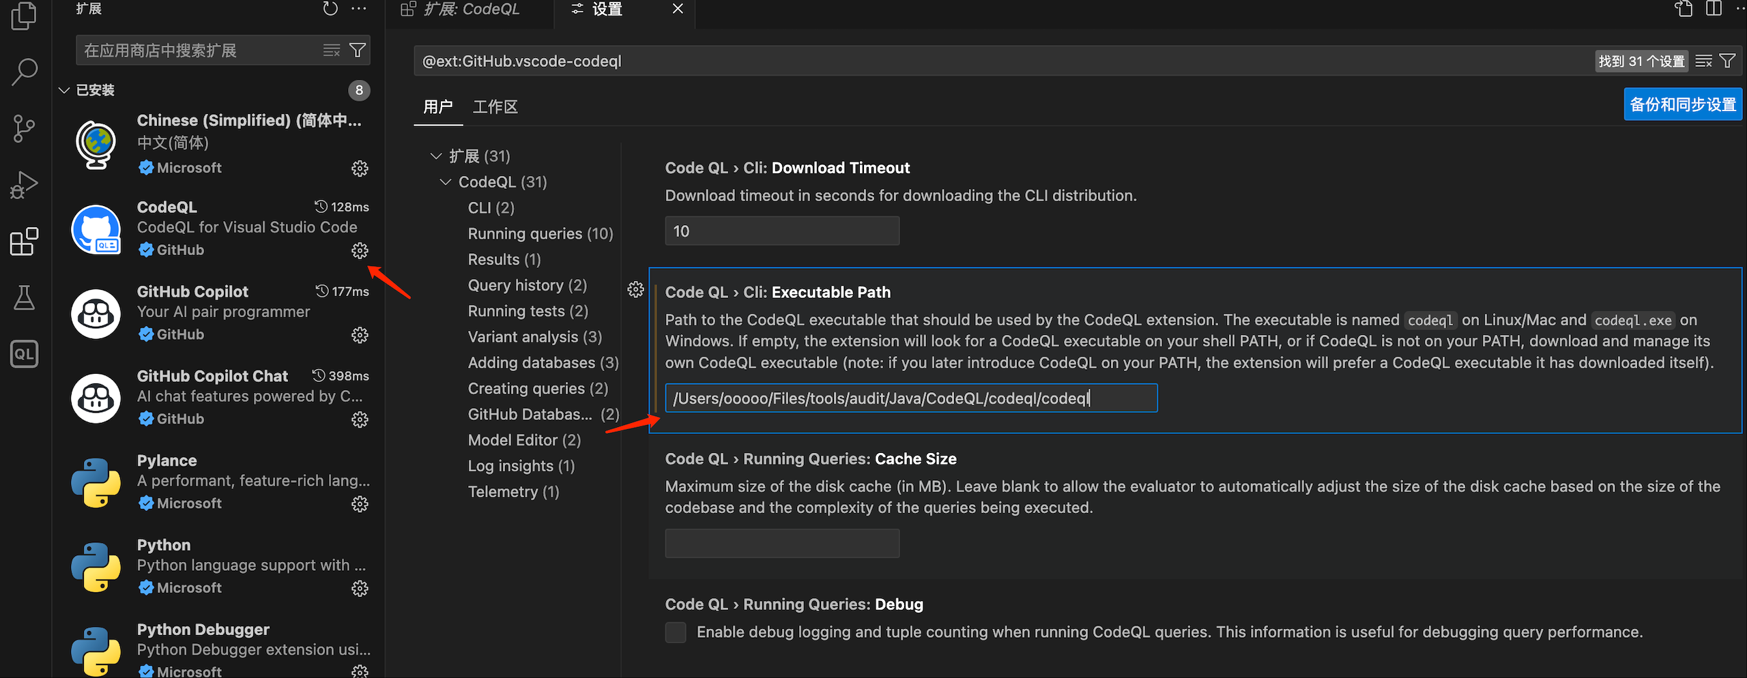Open the Testing flask icon view

(x=25, y=297)
